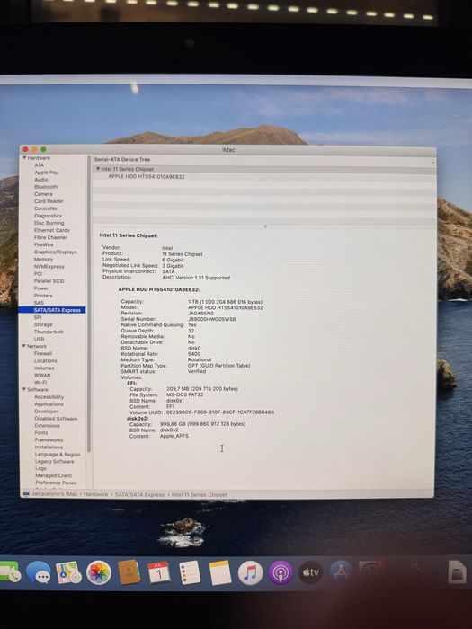Select NVMExpress in the sidebar
This screenshot has width=472, height=629.
(49, 266)
